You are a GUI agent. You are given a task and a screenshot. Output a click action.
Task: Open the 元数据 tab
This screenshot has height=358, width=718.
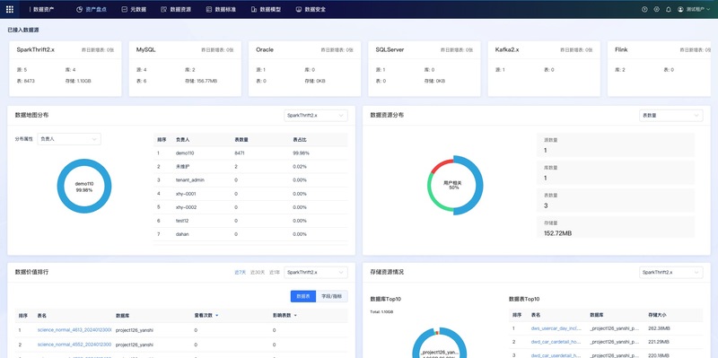tap(134, 9)
